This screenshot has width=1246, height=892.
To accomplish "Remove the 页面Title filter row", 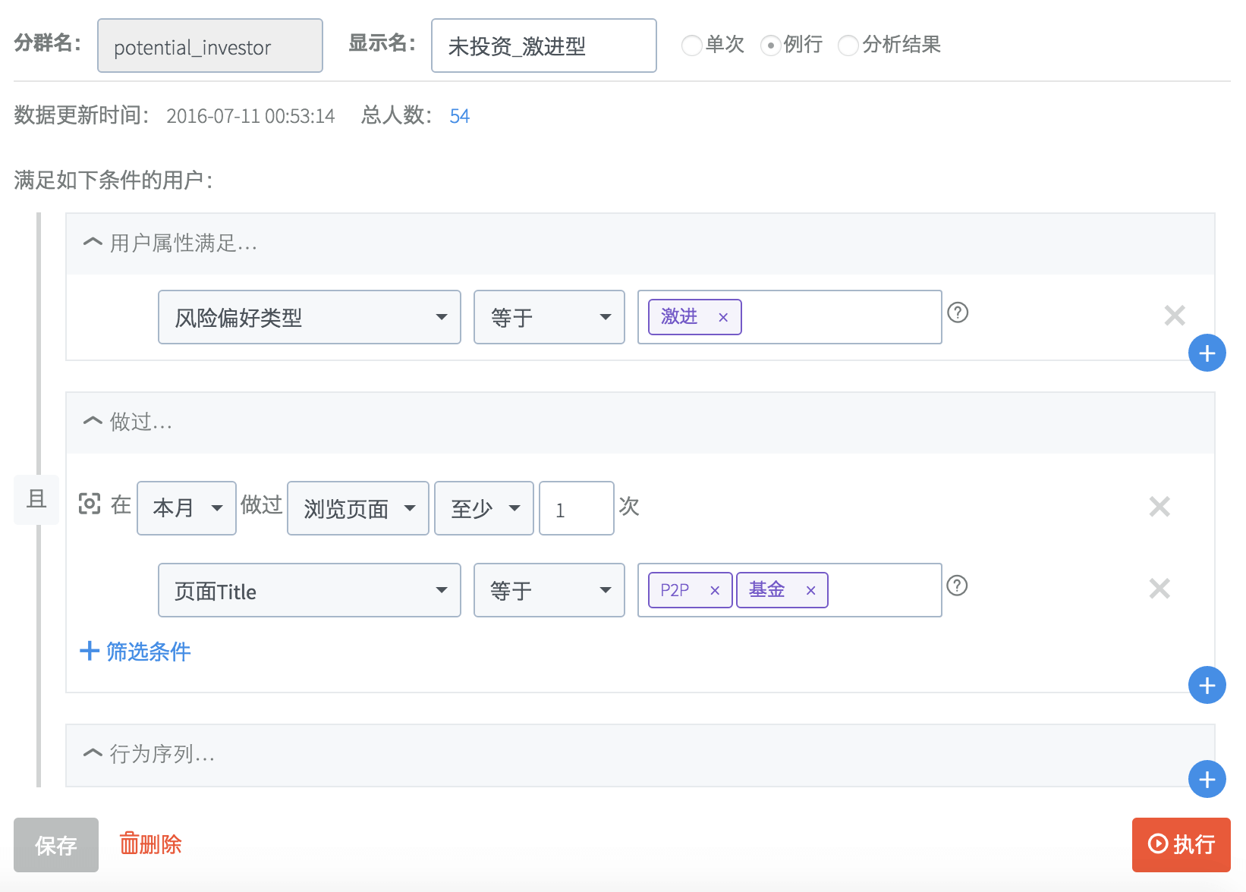I will (1159, 589).
